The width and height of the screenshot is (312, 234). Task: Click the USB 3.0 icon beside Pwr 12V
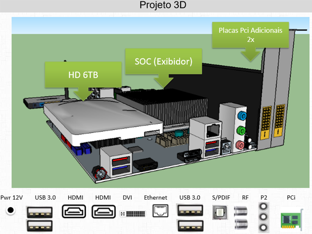[40, 218]
